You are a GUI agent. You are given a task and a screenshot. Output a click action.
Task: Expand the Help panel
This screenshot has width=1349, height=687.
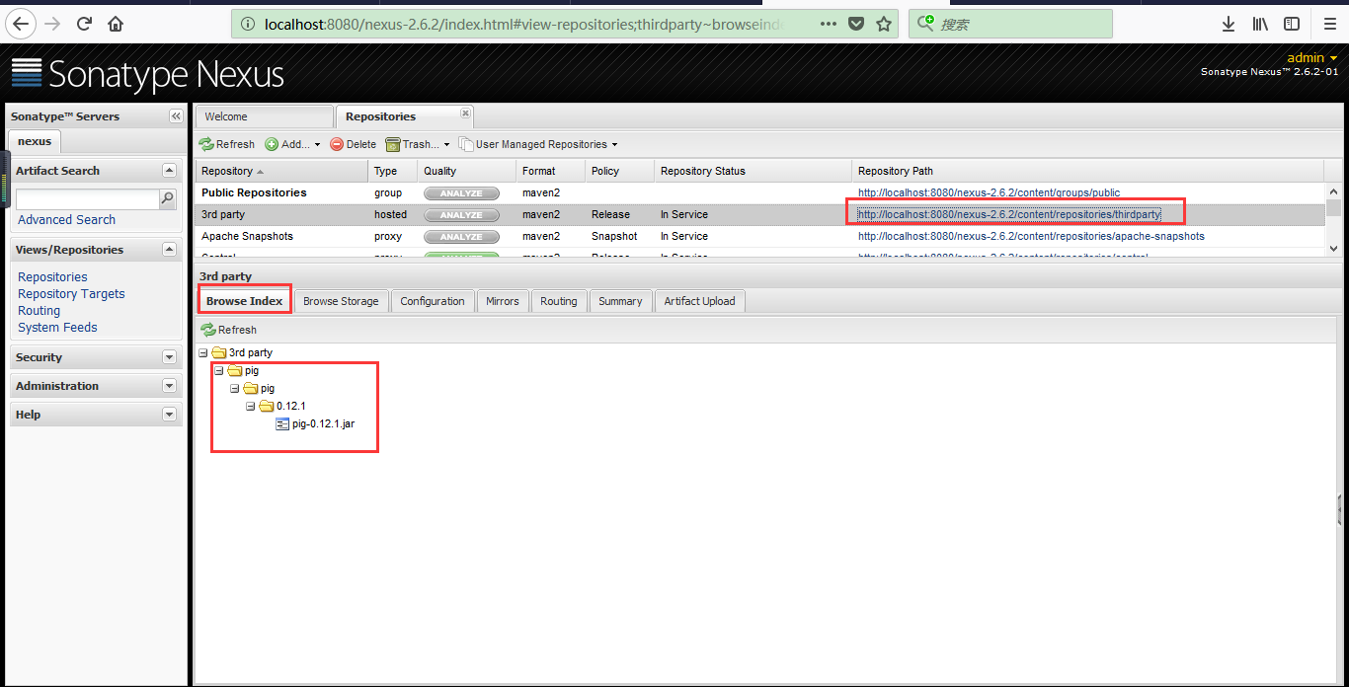point(169,415)
